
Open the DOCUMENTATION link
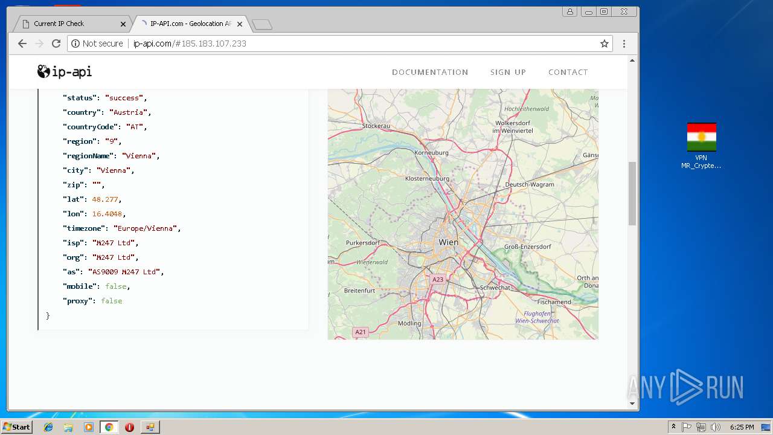(430, 72)
